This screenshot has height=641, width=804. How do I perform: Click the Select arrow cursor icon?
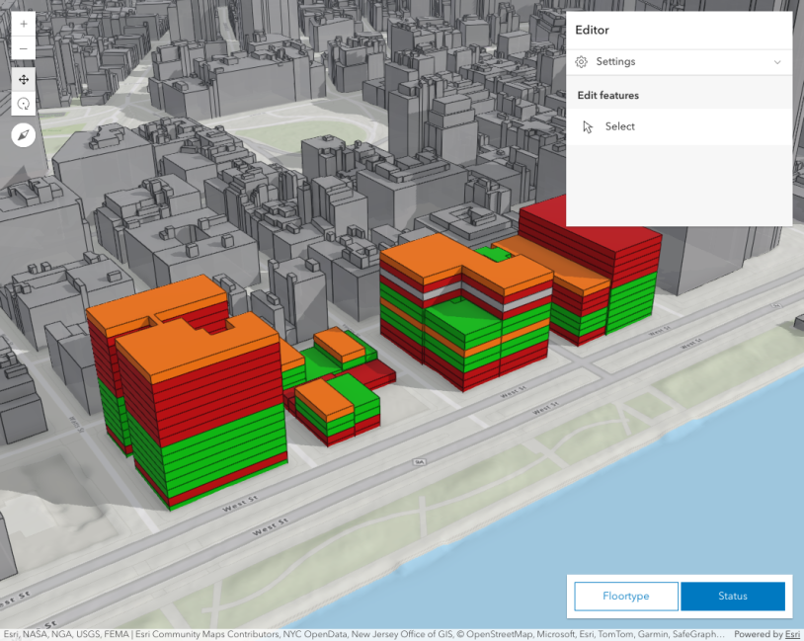pos(589,126)
